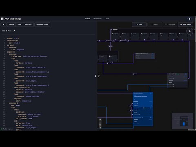Click the round plus button to add a component

pos(189,31)
